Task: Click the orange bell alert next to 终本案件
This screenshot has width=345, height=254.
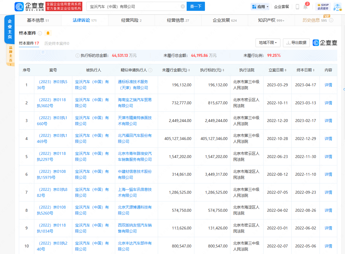Action: tap(48, 33)
